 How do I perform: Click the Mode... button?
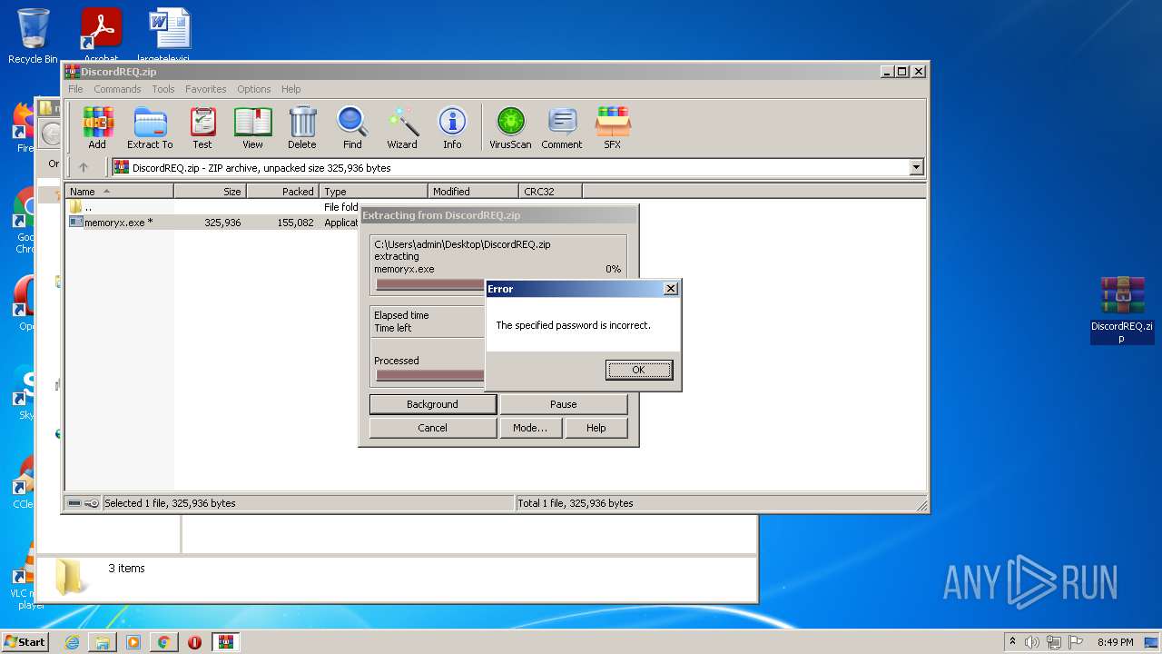[x=530, y=428]
